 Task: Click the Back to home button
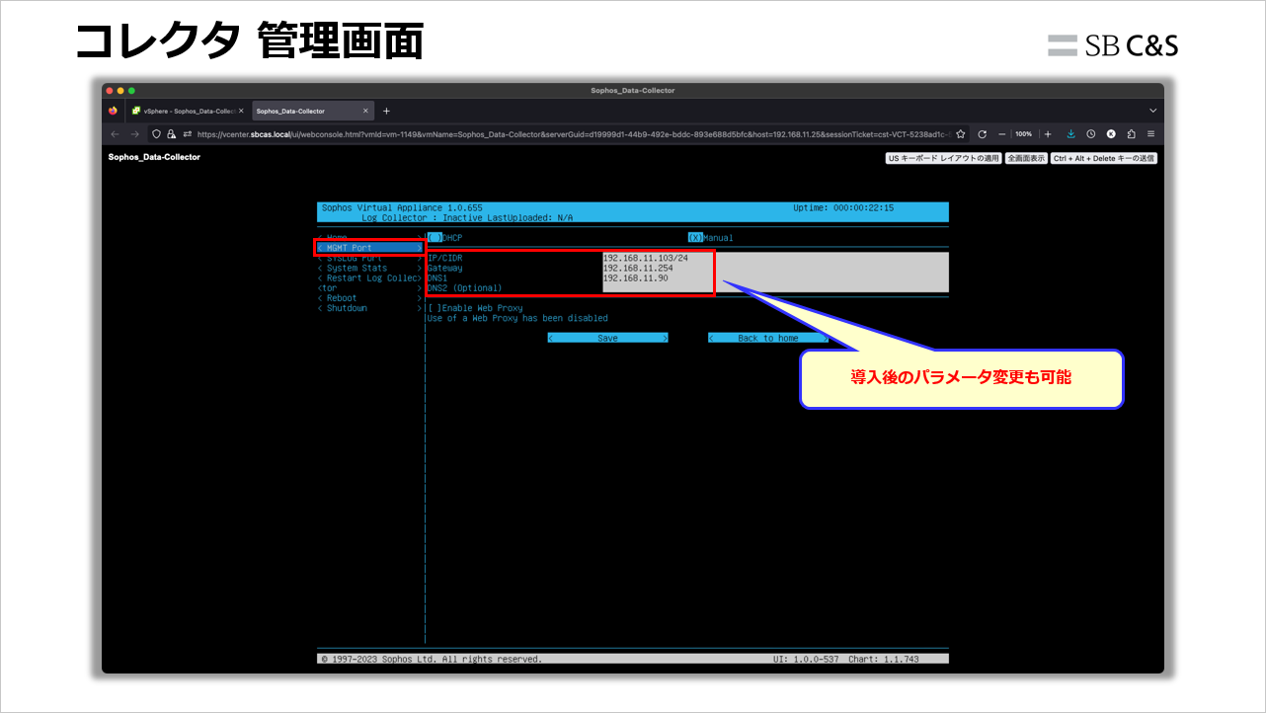click(x=768, y=338)
